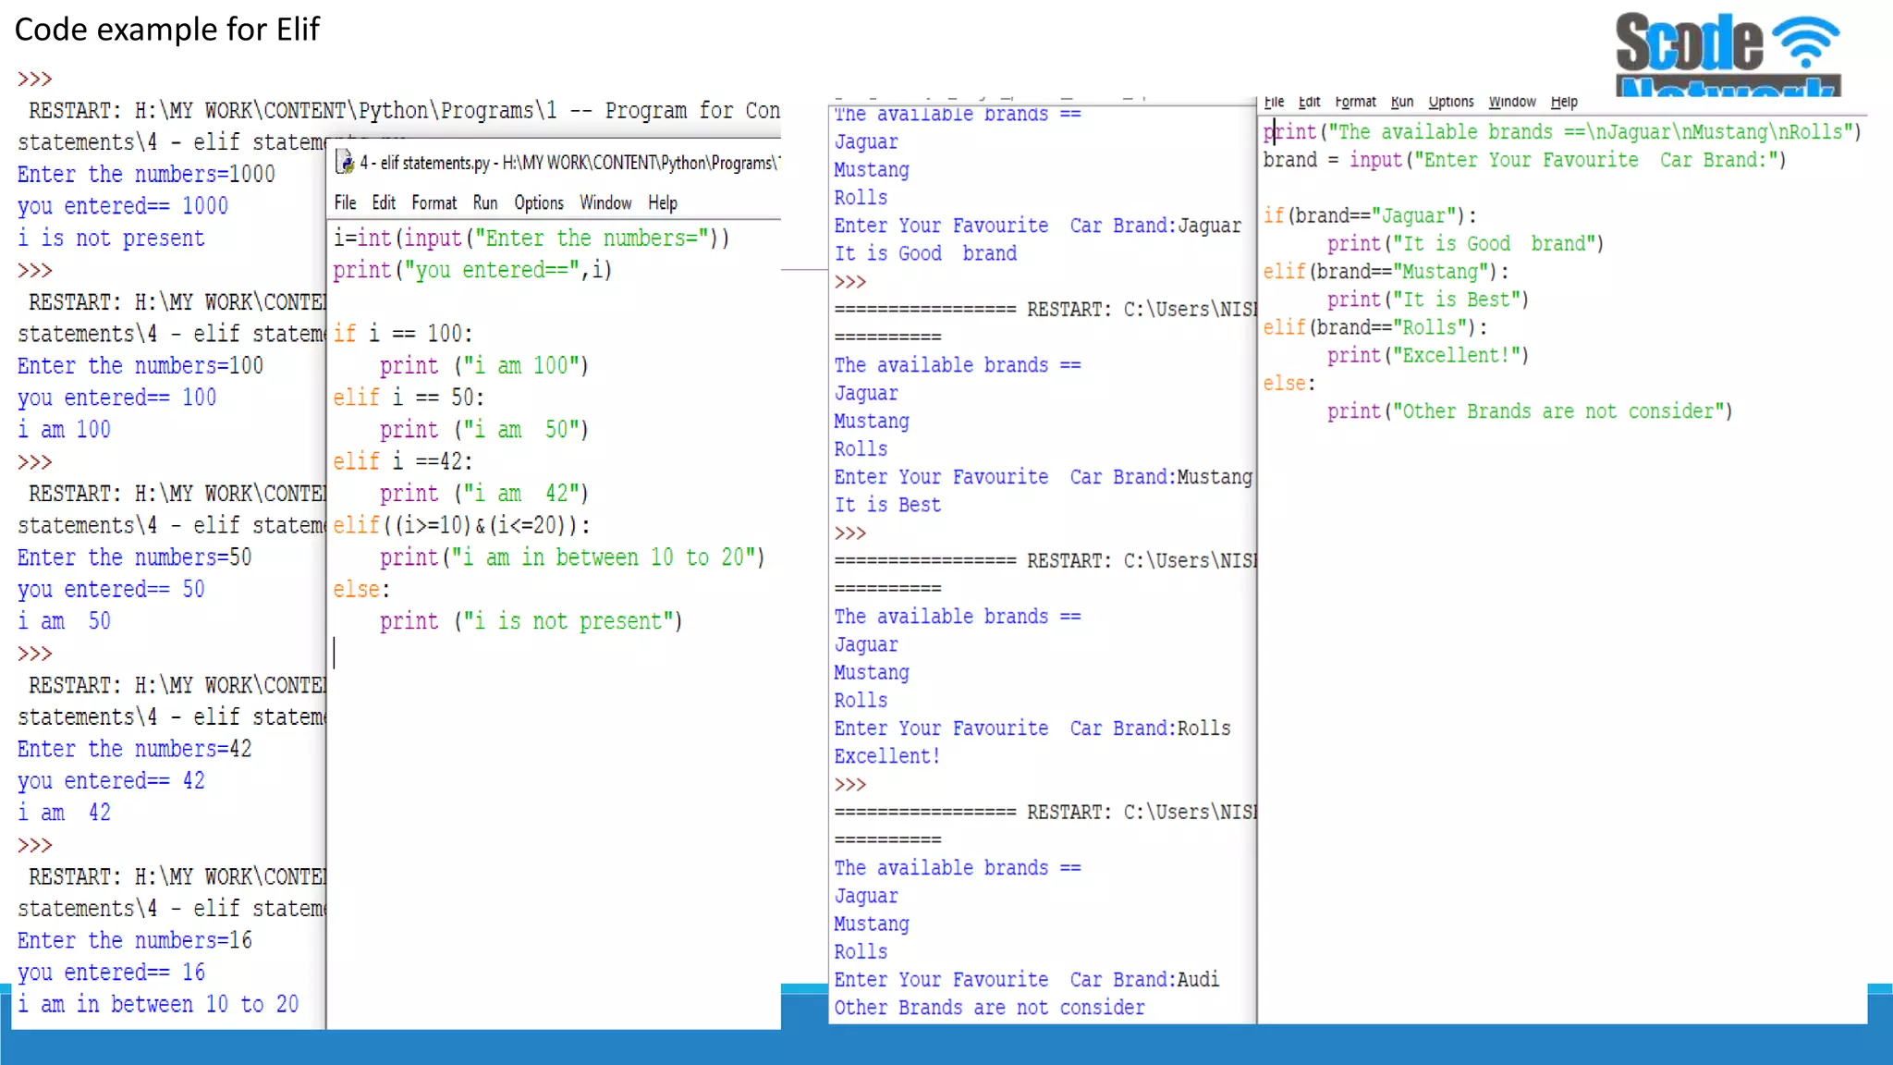Screen dimensions: 1893x1065
Task: Click code line print "Other Brands are not consider"
Action: [x=1530, y=411]
